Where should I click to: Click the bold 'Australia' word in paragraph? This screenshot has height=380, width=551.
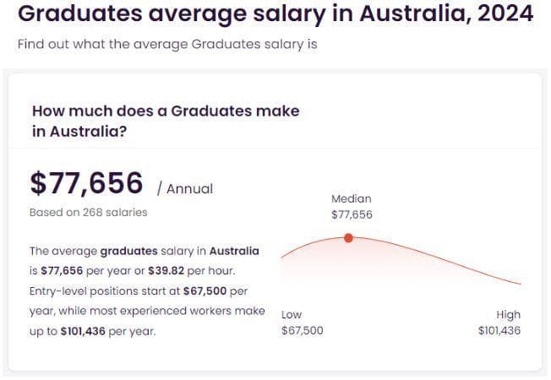[x=234, y=251]
